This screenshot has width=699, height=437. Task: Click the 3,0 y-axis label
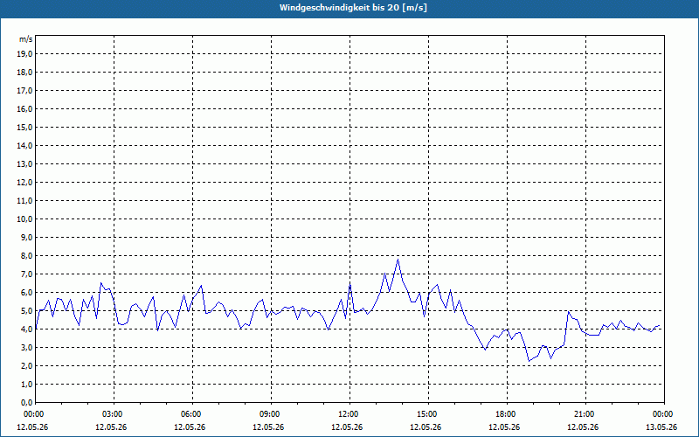pos(26,347)
